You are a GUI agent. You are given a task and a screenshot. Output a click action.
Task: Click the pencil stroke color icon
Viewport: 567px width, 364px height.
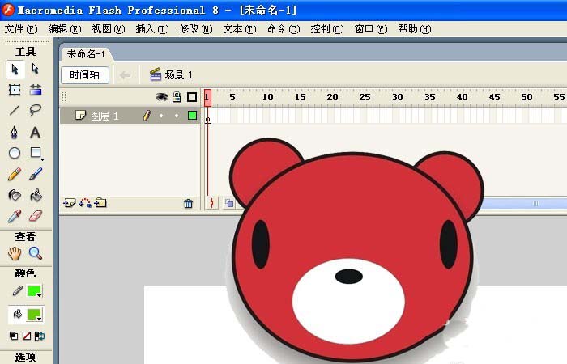(17, 290)
